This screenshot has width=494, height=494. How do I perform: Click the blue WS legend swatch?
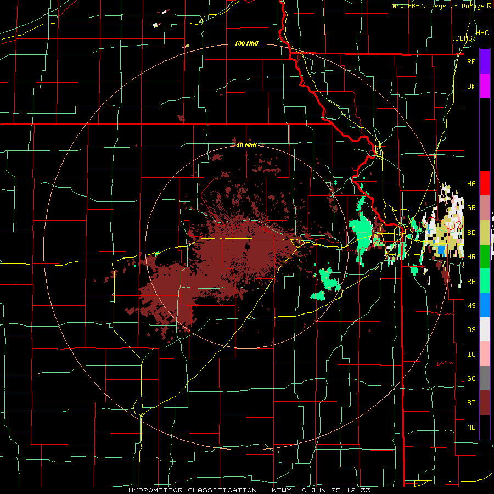click(485, 305)
